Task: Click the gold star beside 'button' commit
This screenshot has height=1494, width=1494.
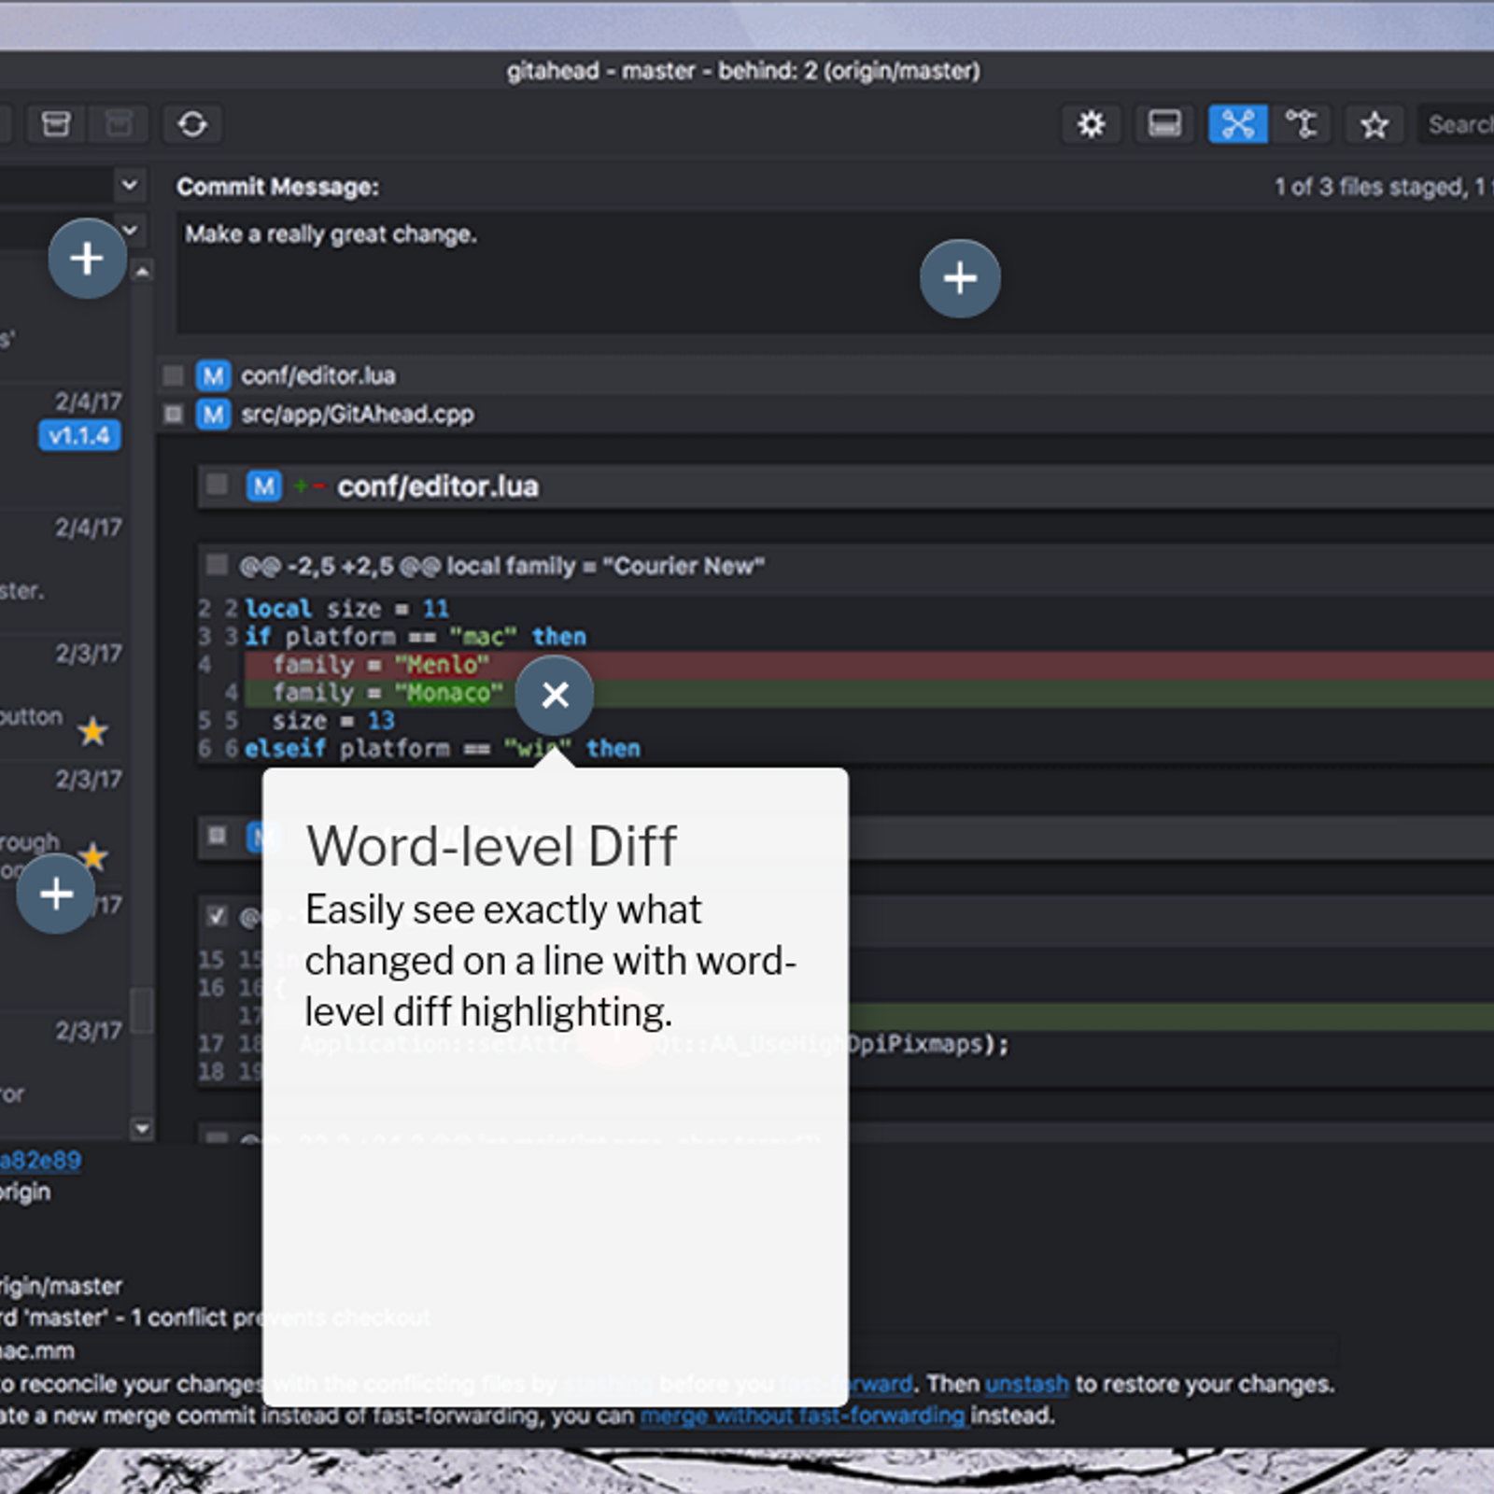Action: 92,731
